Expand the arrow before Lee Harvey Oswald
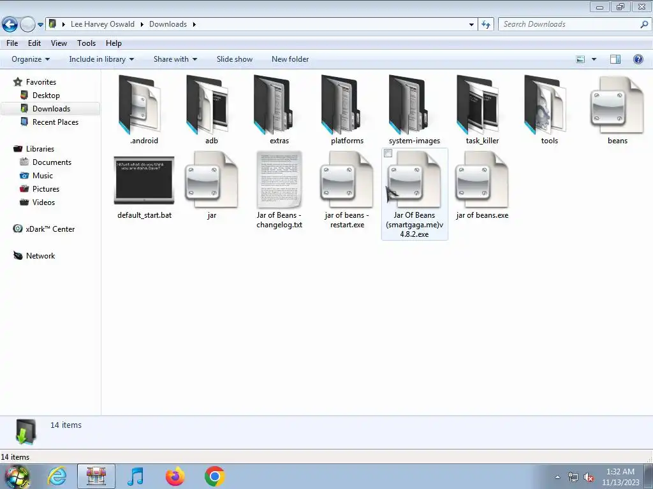Screen dimensions: 653x489 point(63,24)
